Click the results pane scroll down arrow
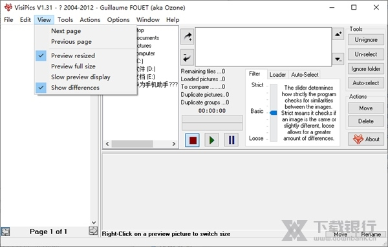The width and height of the screenshot is (388, 247). pyautogui.click(x=94, y=222)
